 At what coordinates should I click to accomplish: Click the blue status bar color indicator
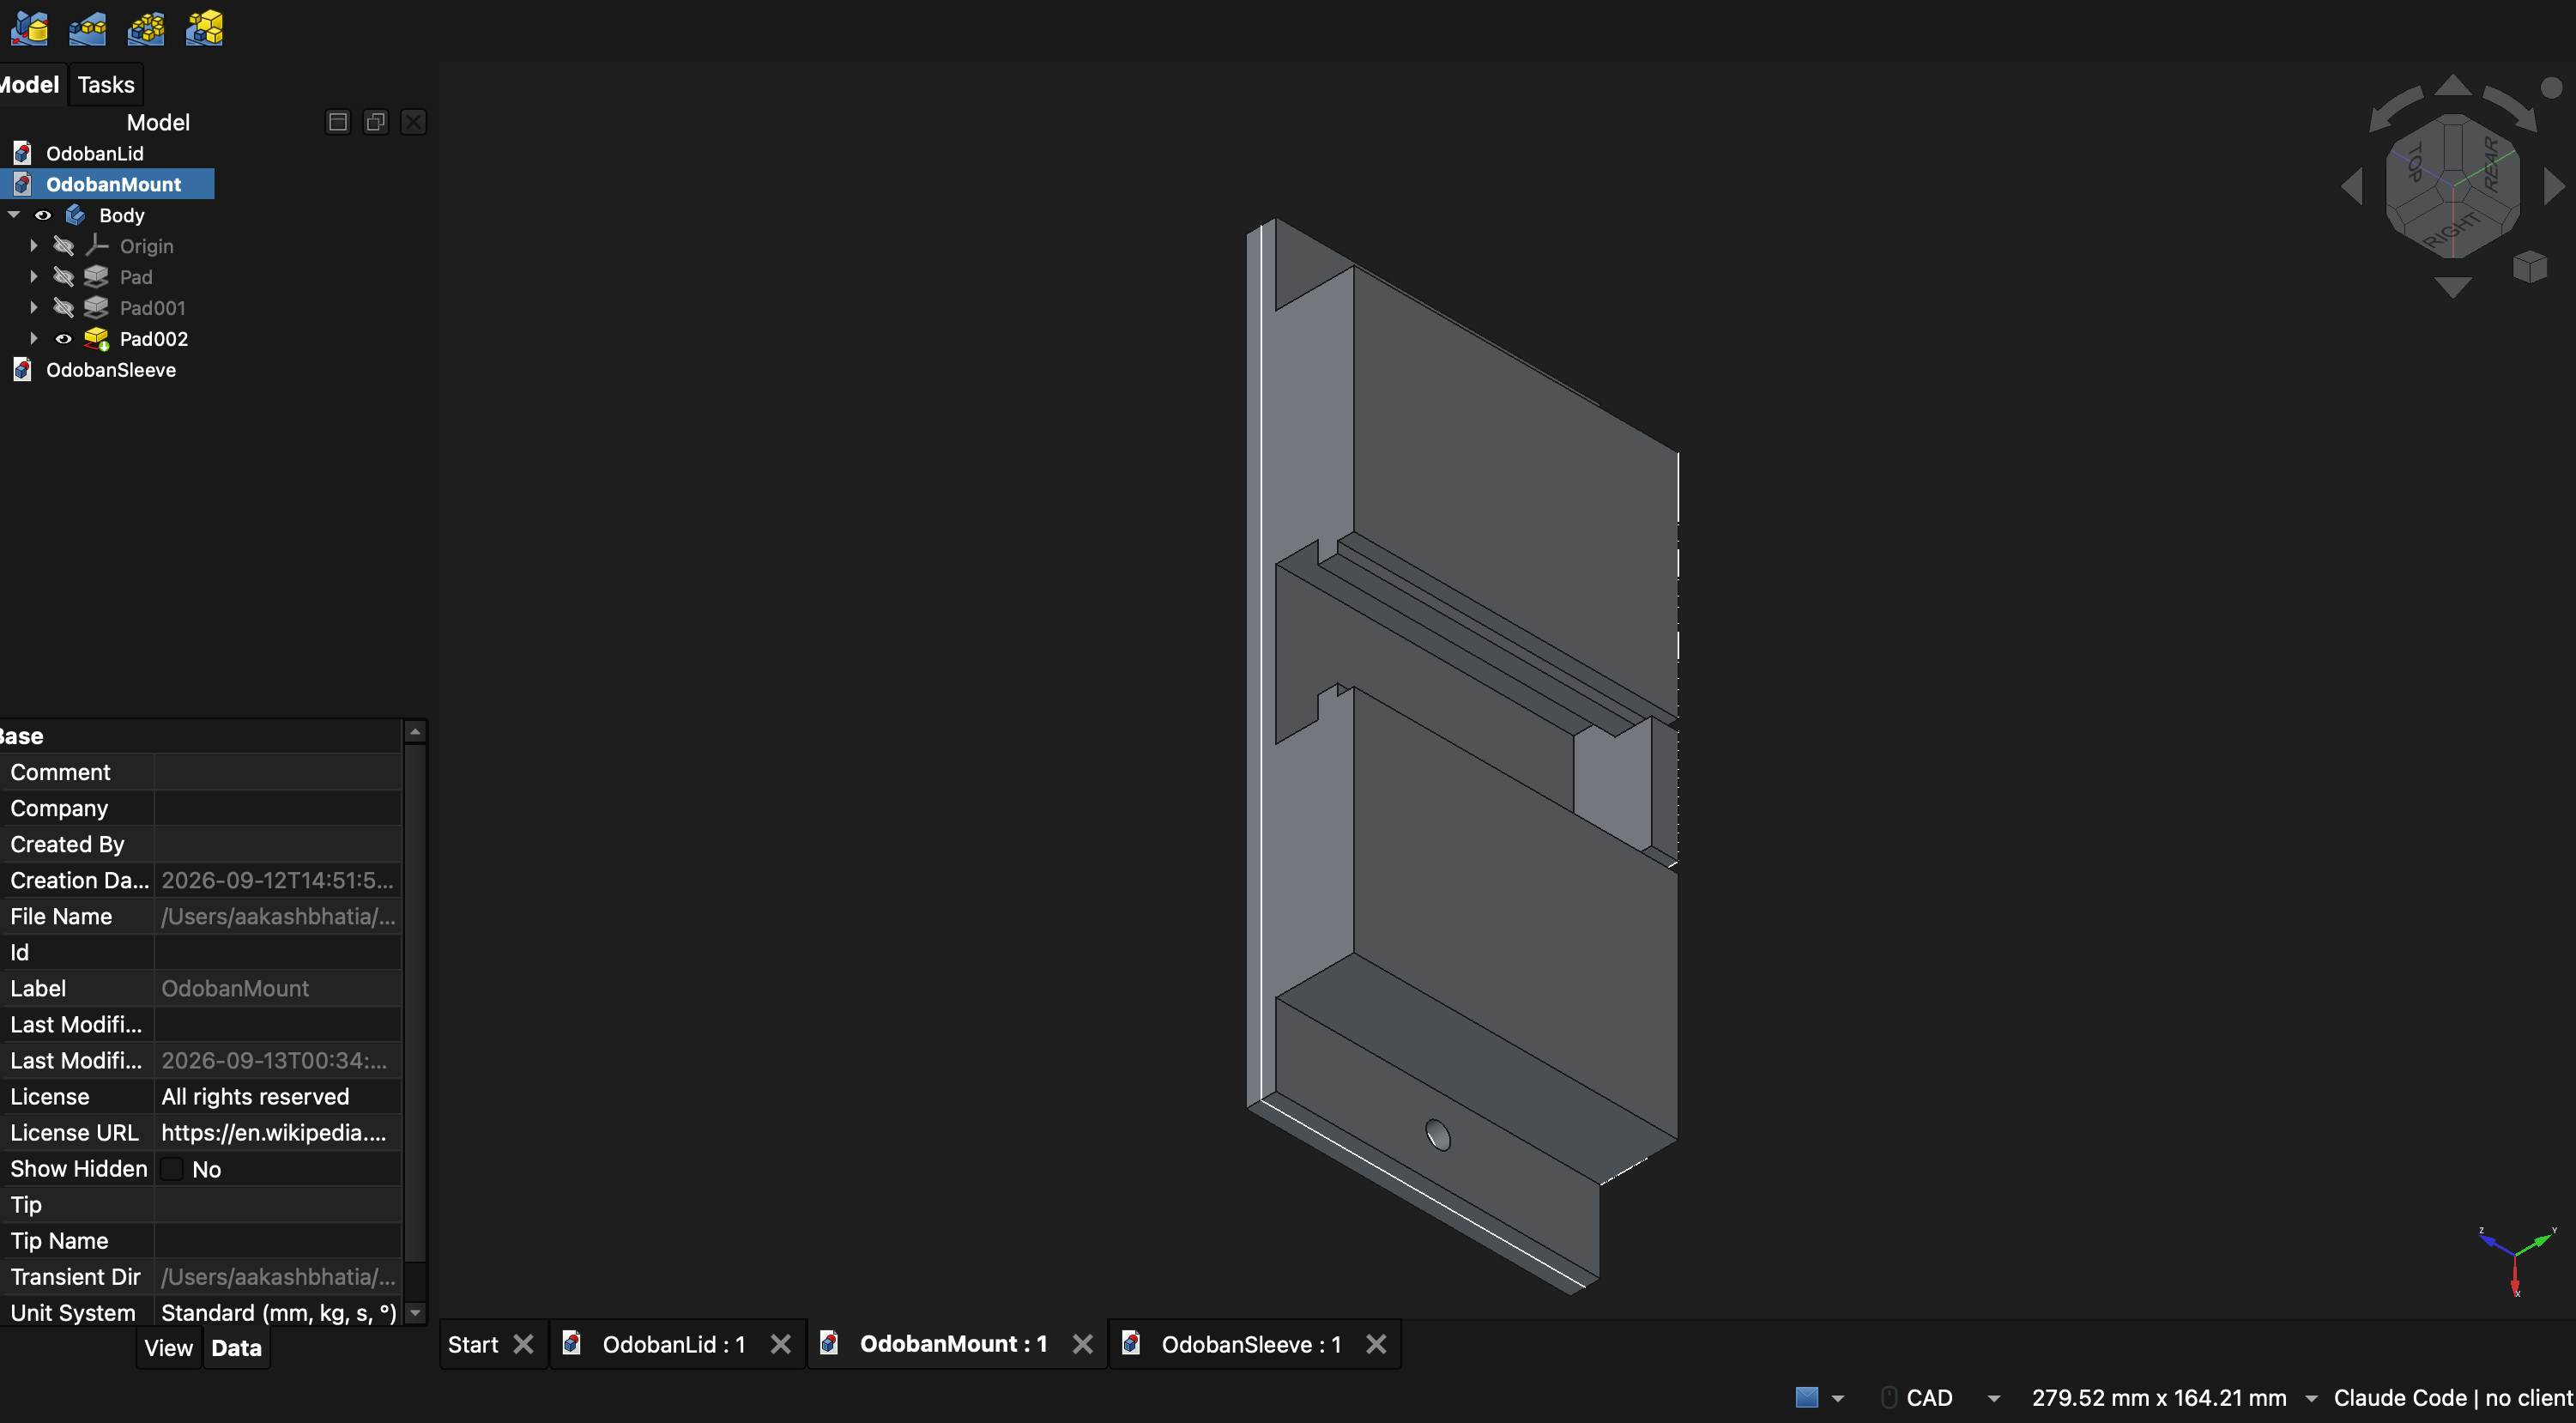point(1806,1398)
